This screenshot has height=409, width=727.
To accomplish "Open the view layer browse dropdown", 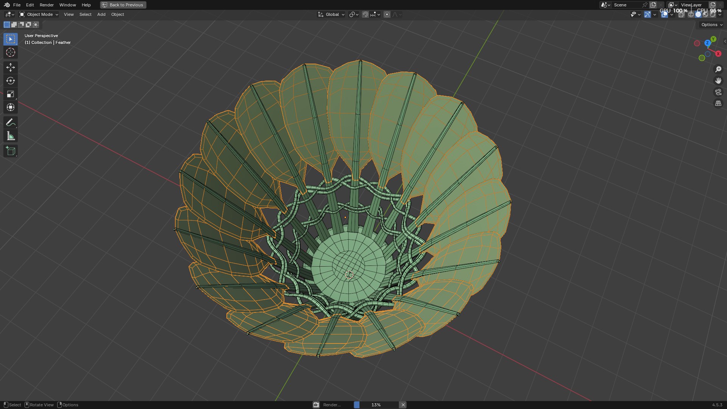I will [672, 5].
